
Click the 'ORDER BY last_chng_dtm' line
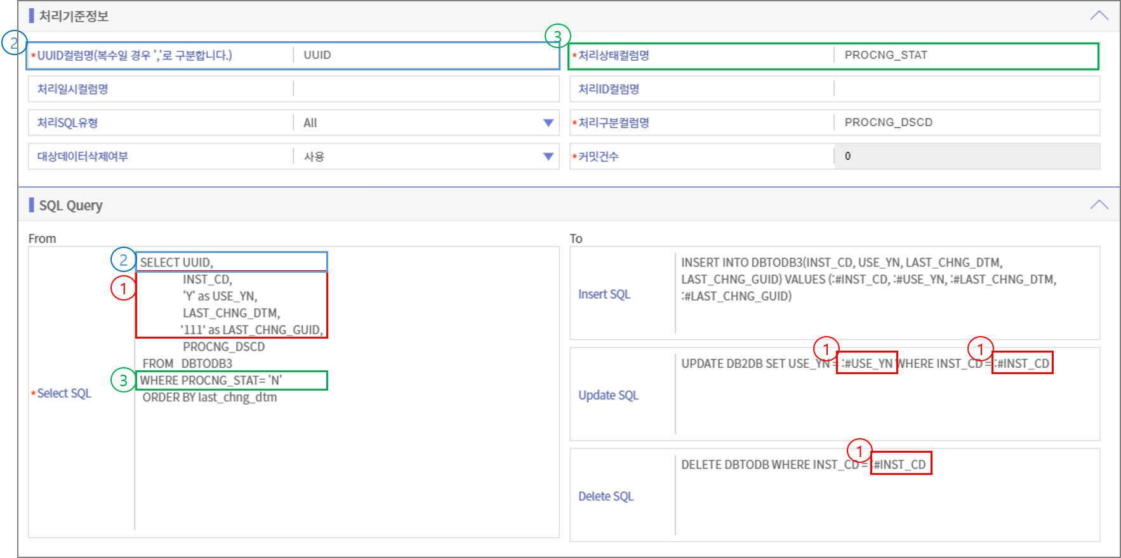click(209, 398)
